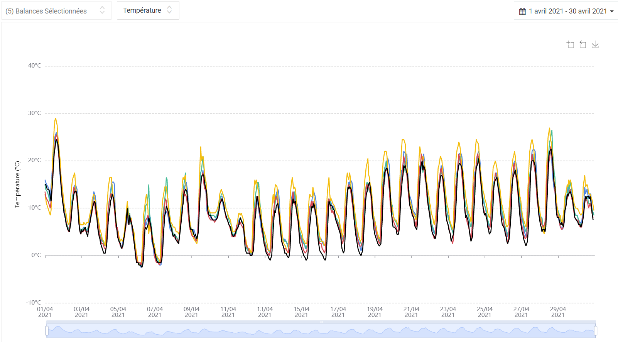
Task: Click the 03/04 2021 x-axis date
Action: pos(81,312)
